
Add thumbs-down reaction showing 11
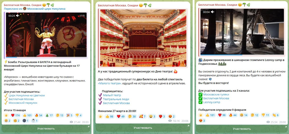pos(265,115)
